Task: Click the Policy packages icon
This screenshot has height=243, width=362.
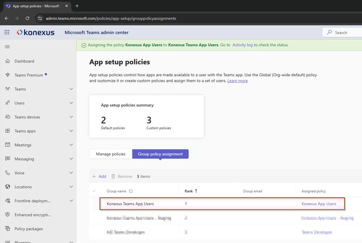Action: pyautogui.click(x=7, y=229)
